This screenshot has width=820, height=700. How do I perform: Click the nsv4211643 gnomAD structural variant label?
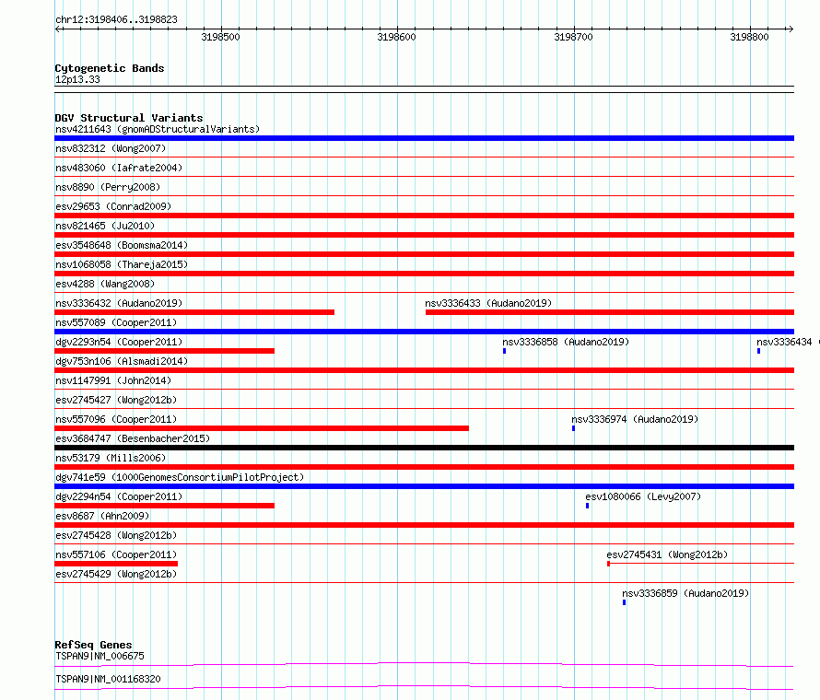[158, 129]
